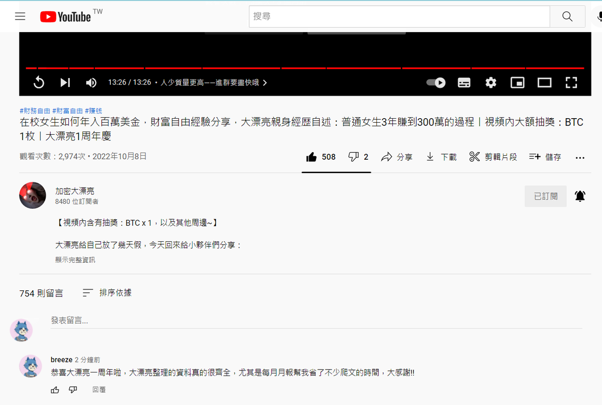The image size is (602, 405).
Task: Open chapter list "人少質量更高"
Action: (214, 83)
